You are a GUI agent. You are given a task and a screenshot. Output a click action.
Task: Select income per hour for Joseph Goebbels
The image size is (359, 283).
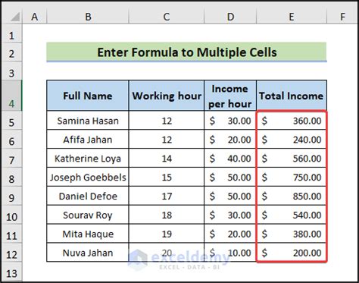tap(230, 177)
